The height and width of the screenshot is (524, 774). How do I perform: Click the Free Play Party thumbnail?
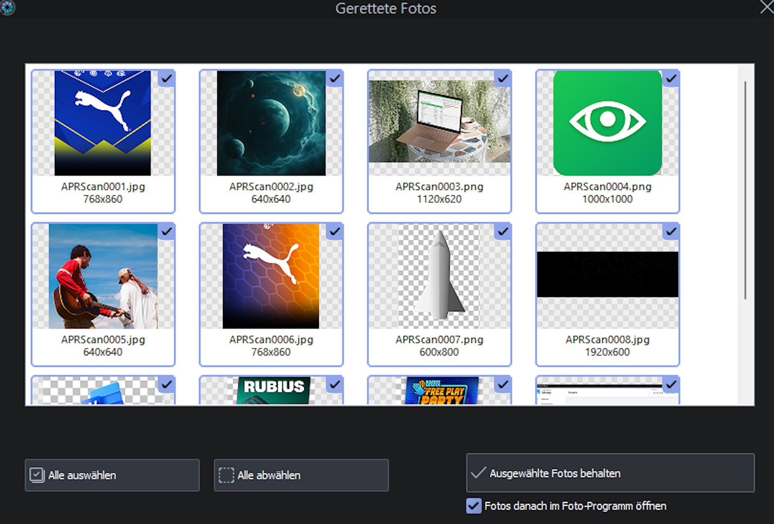coord(441,391)
